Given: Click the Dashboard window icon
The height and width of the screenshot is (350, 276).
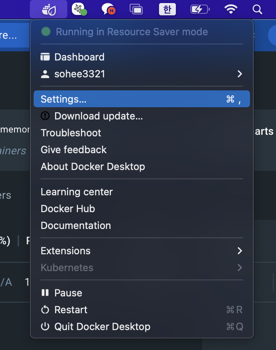Looking at the screenshot, I should point(45,57).
